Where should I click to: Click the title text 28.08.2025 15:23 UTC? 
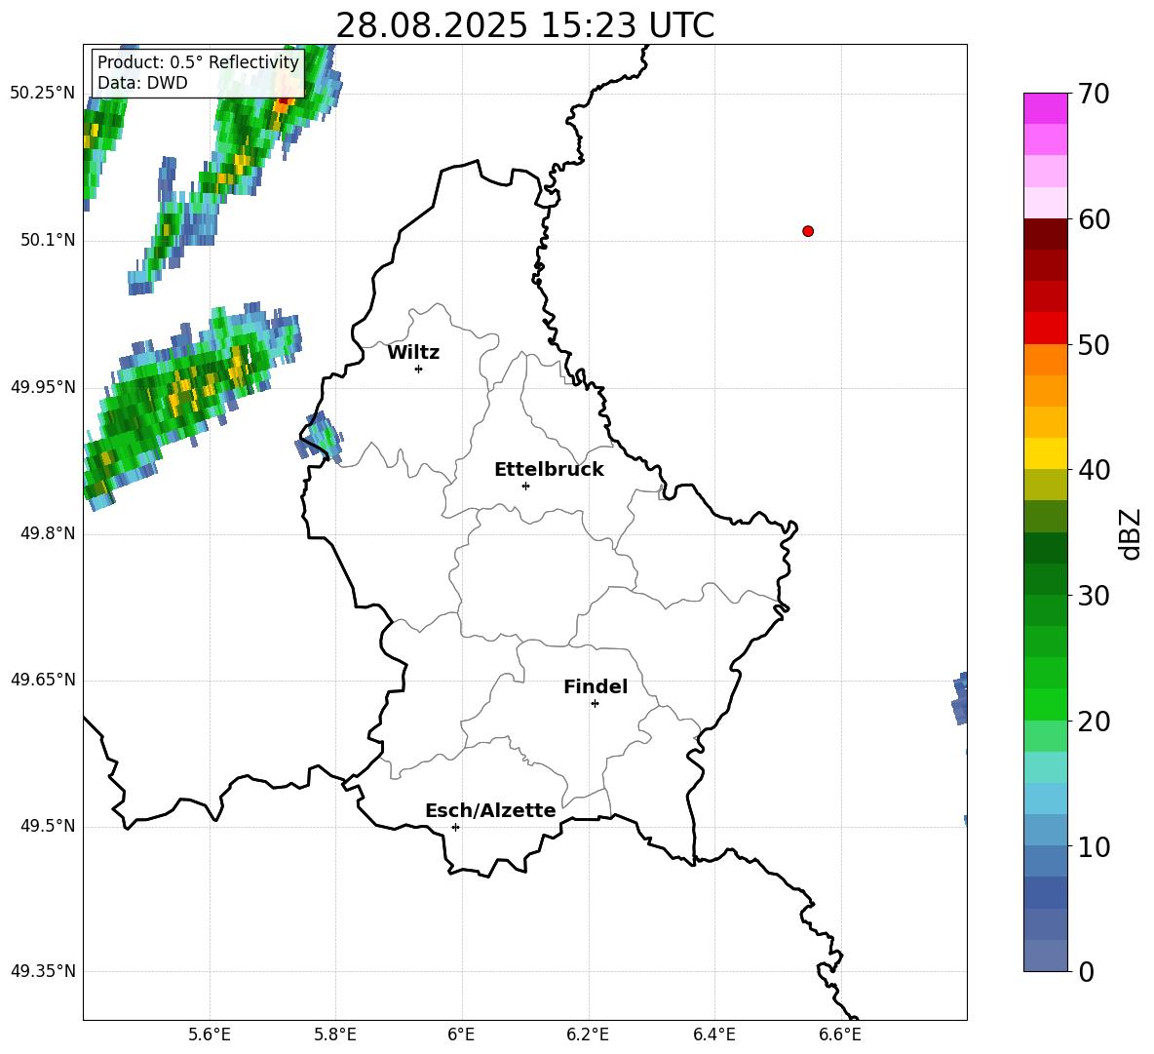524,25
